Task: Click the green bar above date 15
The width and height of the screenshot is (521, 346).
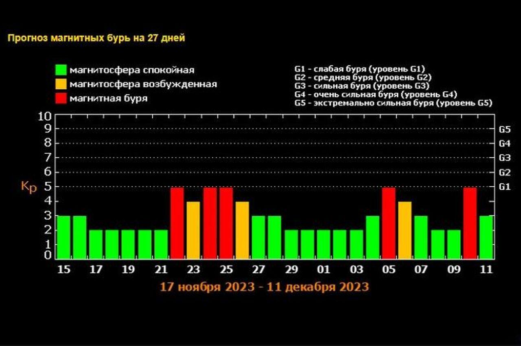Action: (x=63, y=237)
